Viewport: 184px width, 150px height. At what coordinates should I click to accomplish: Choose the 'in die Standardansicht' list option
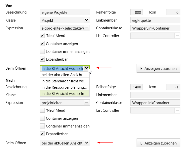64,81
